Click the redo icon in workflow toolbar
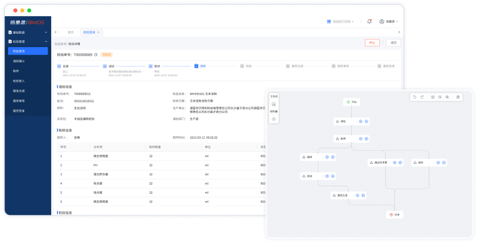Screen dimensions: 478x243 point(422,97)
